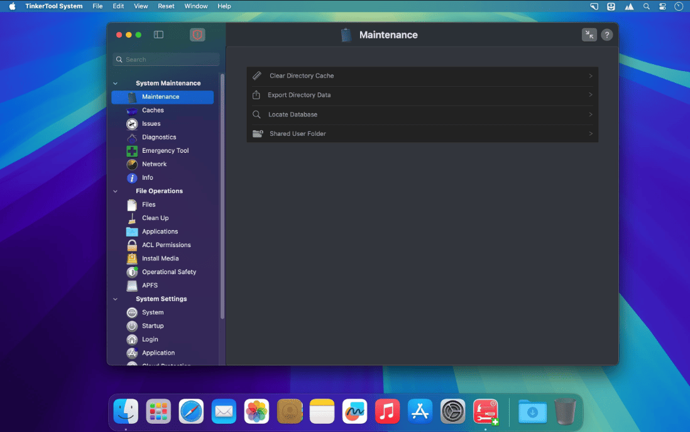Click the Operational Safety shield icon
Viewport: 690px width, 432px height.
pyautogui.click(x=132, y=272)
